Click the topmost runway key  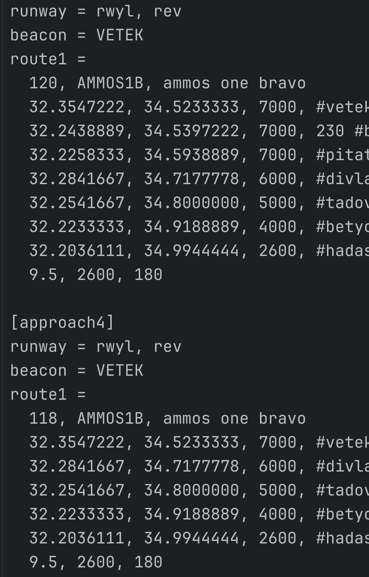point(38,11)
